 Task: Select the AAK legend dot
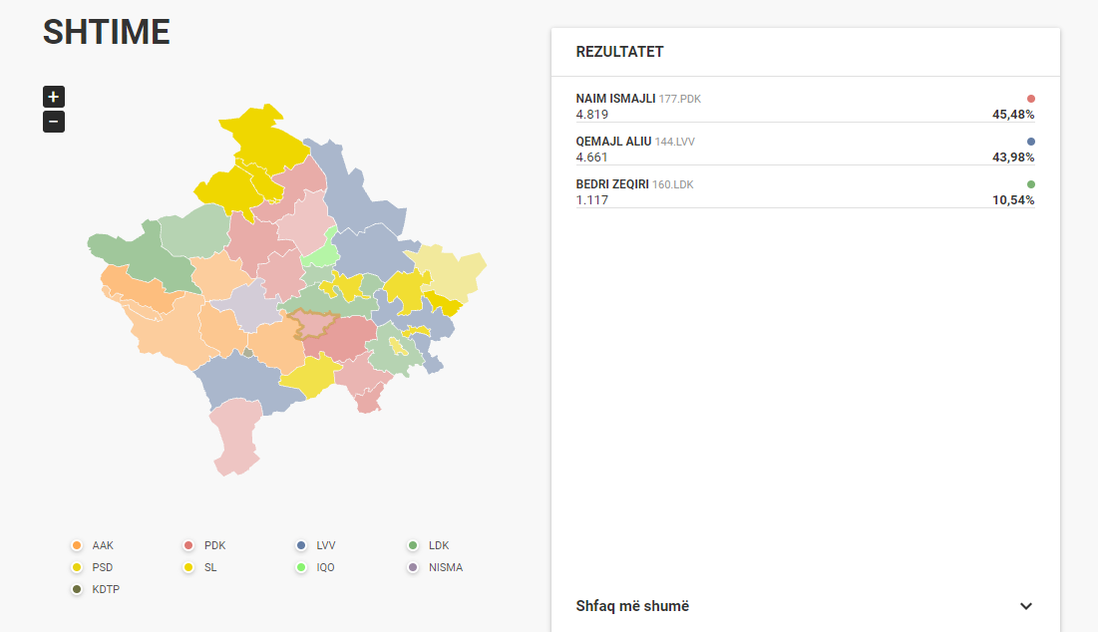coord(77,545)
